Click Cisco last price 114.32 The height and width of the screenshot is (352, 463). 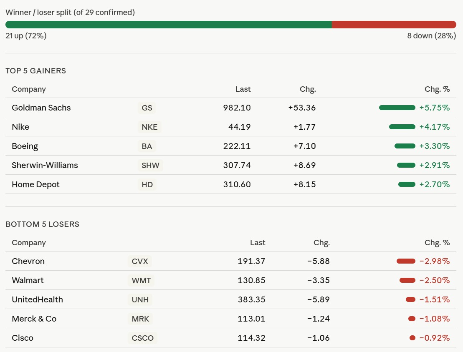pos(252,338)
